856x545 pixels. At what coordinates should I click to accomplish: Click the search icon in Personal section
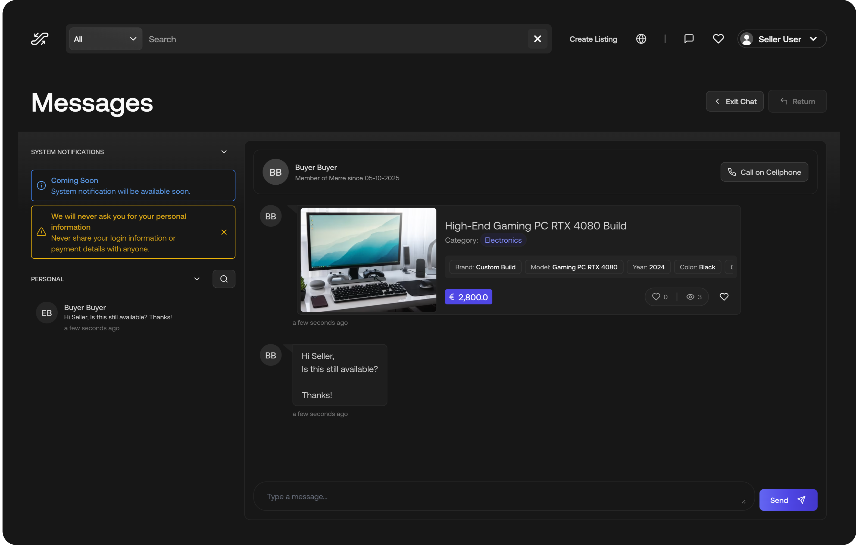click(224, 279)
